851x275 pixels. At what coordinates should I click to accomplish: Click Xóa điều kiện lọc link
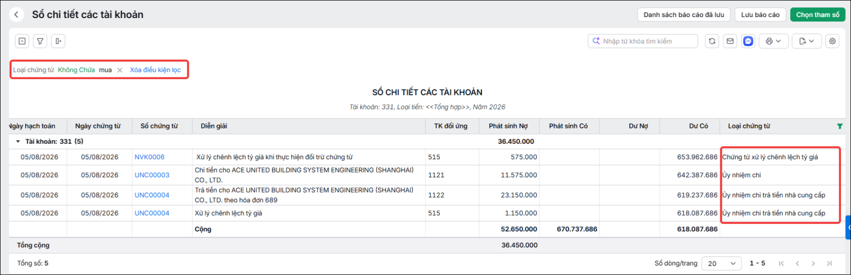click(155, 70)
